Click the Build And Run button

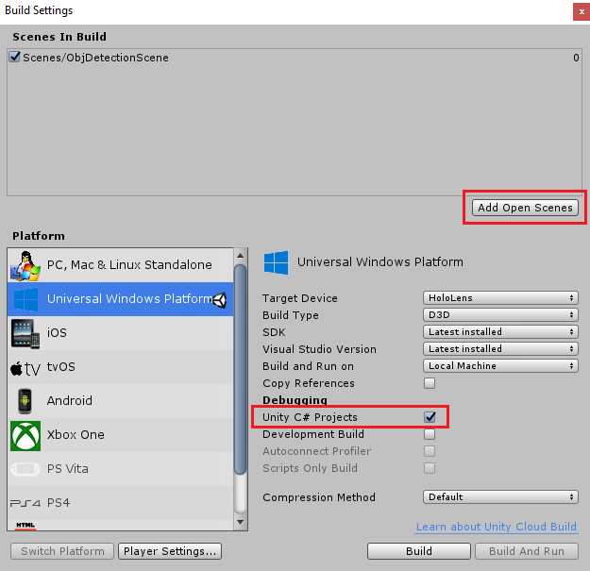(527, 551)
